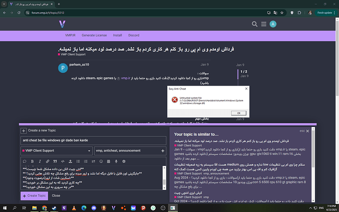Viewport: 339px width, 212px height.
Task: Click the microphone icon in composer toolbar
Action: coord(116,161)
